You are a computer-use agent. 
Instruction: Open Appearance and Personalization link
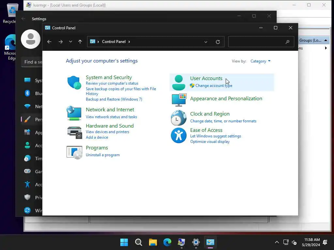pyautogui.click(x=226, y=99)
